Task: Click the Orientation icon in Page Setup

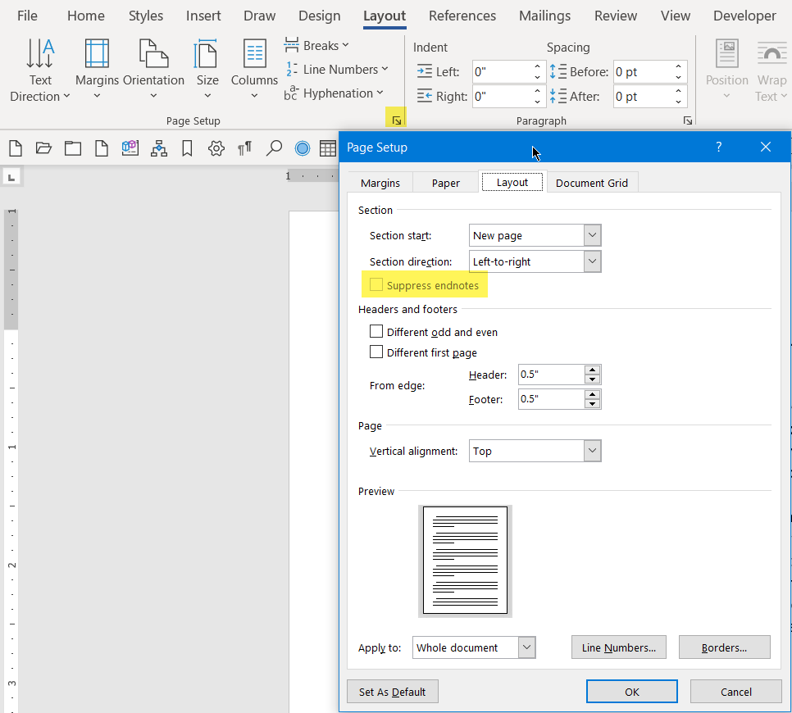Action: pos(153,54)
